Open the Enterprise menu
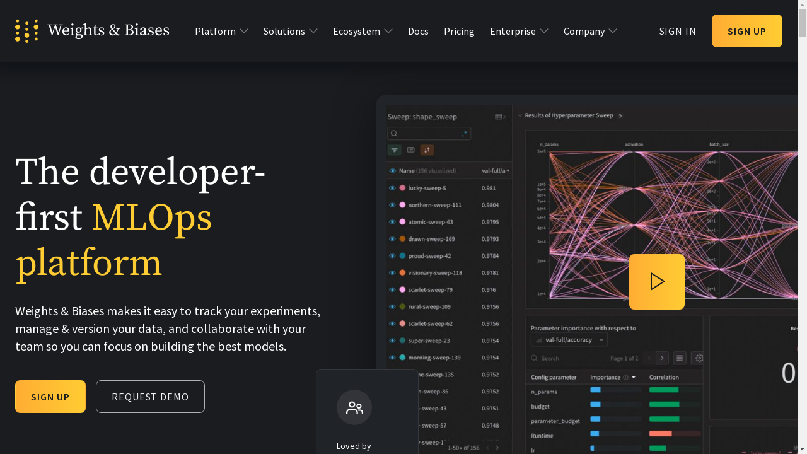The height and width of the screenshot is (454, 807). coord(513,31)
